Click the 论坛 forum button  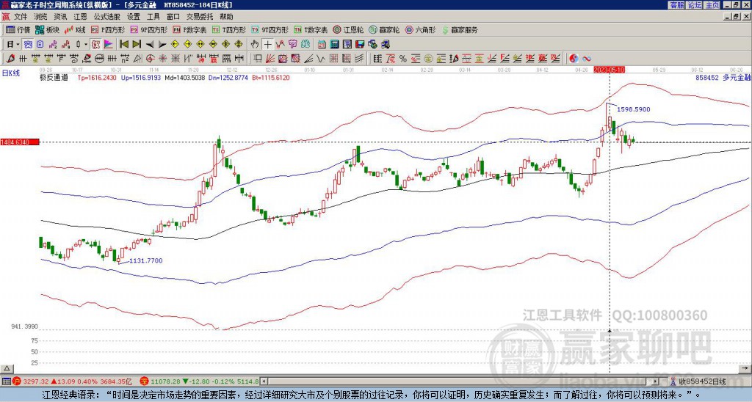pos(695,5)
